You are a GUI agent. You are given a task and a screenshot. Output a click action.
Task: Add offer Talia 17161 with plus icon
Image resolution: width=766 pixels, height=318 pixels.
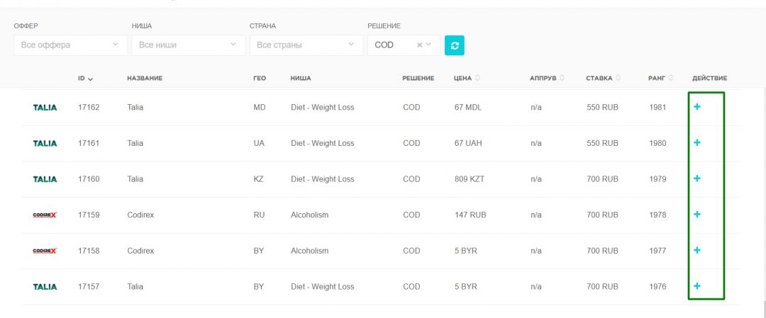697,142
